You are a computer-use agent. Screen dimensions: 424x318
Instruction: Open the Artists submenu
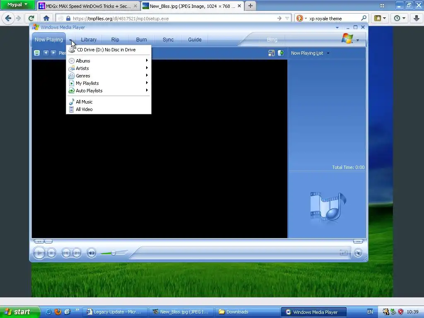coord(108,68)
